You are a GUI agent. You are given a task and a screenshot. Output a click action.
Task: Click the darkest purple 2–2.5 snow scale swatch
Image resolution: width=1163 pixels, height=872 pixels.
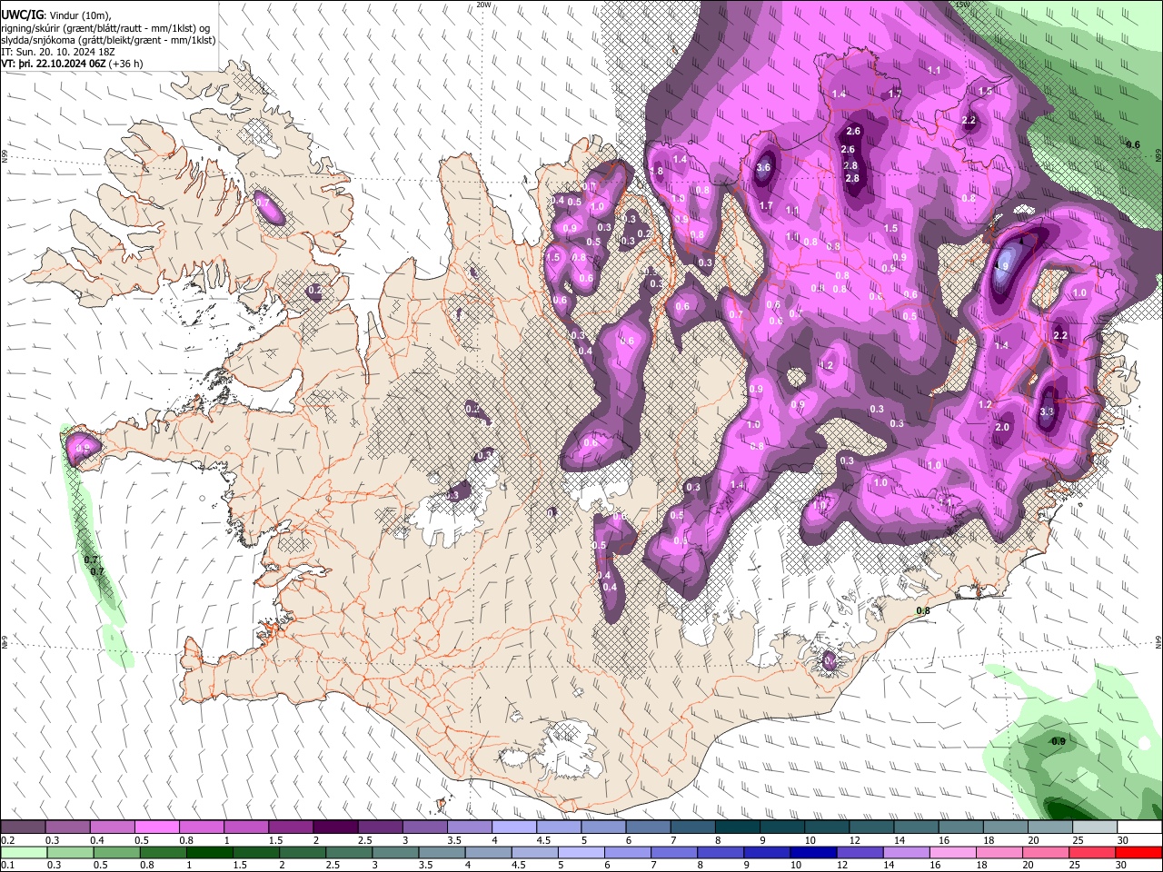[x=334, y=827]
